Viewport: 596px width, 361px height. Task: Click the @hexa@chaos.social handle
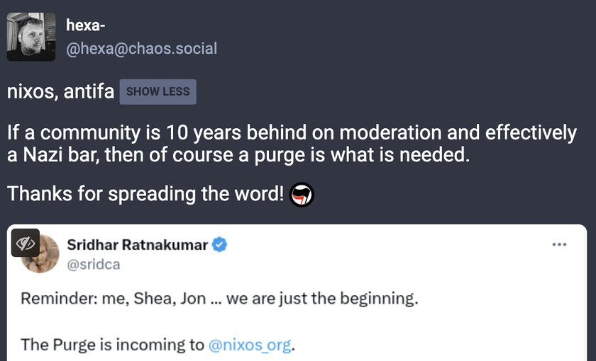142,49
